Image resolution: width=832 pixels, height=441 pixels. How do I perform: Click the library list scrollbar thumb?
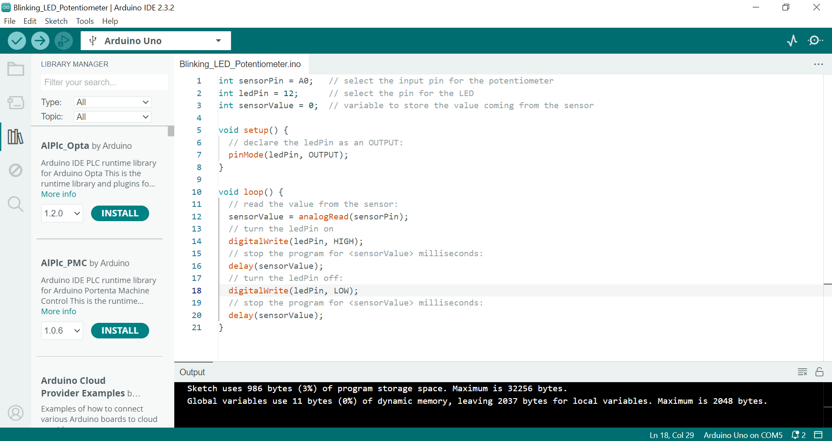[x=171, y=131]
